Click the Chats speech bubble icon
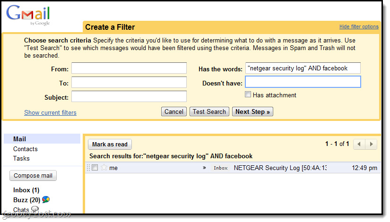The width and height of the screenshot is (390, 222). point(35,209)
